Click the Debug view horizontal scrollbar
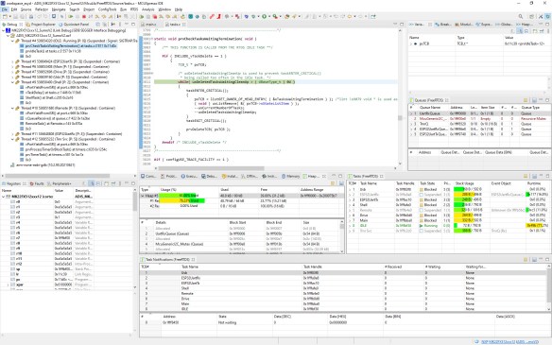 point(58,176)
